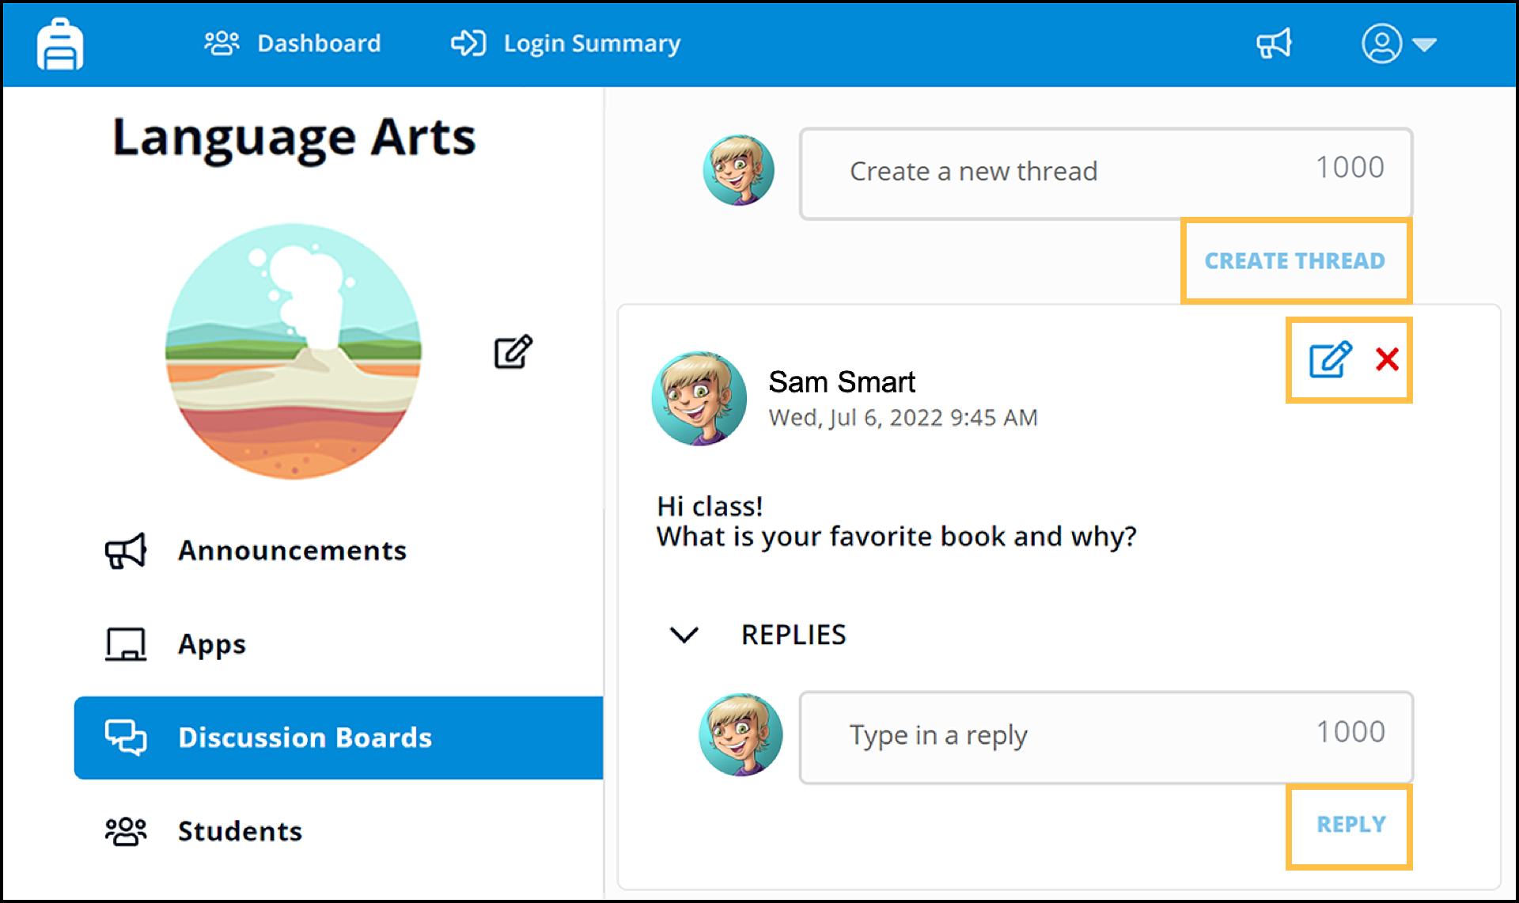Click the avatar beside the reply box
Image resolution: width=1519 pixels, height=903 pixels.
(741, 735)
